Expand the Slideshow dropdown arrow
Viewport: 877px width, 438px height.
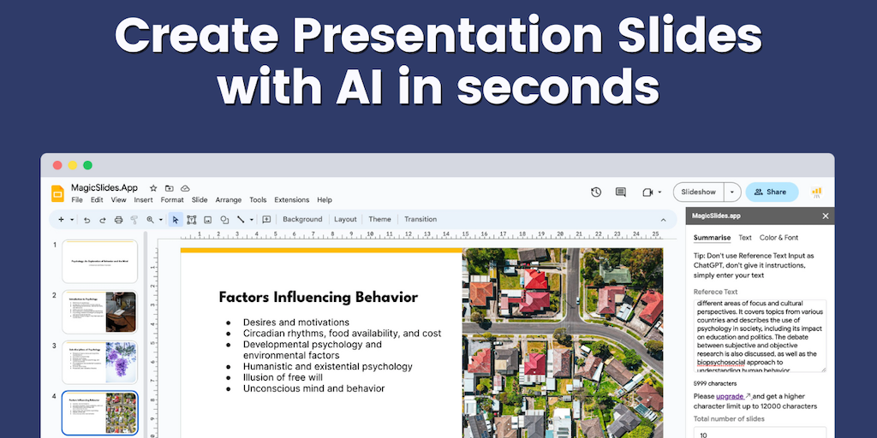[x=732, y=192]
